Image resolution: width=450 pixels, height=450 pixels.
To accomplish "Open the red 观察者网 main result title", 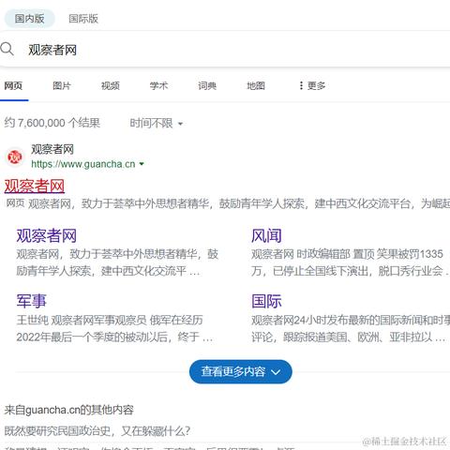I will (35, 187).
